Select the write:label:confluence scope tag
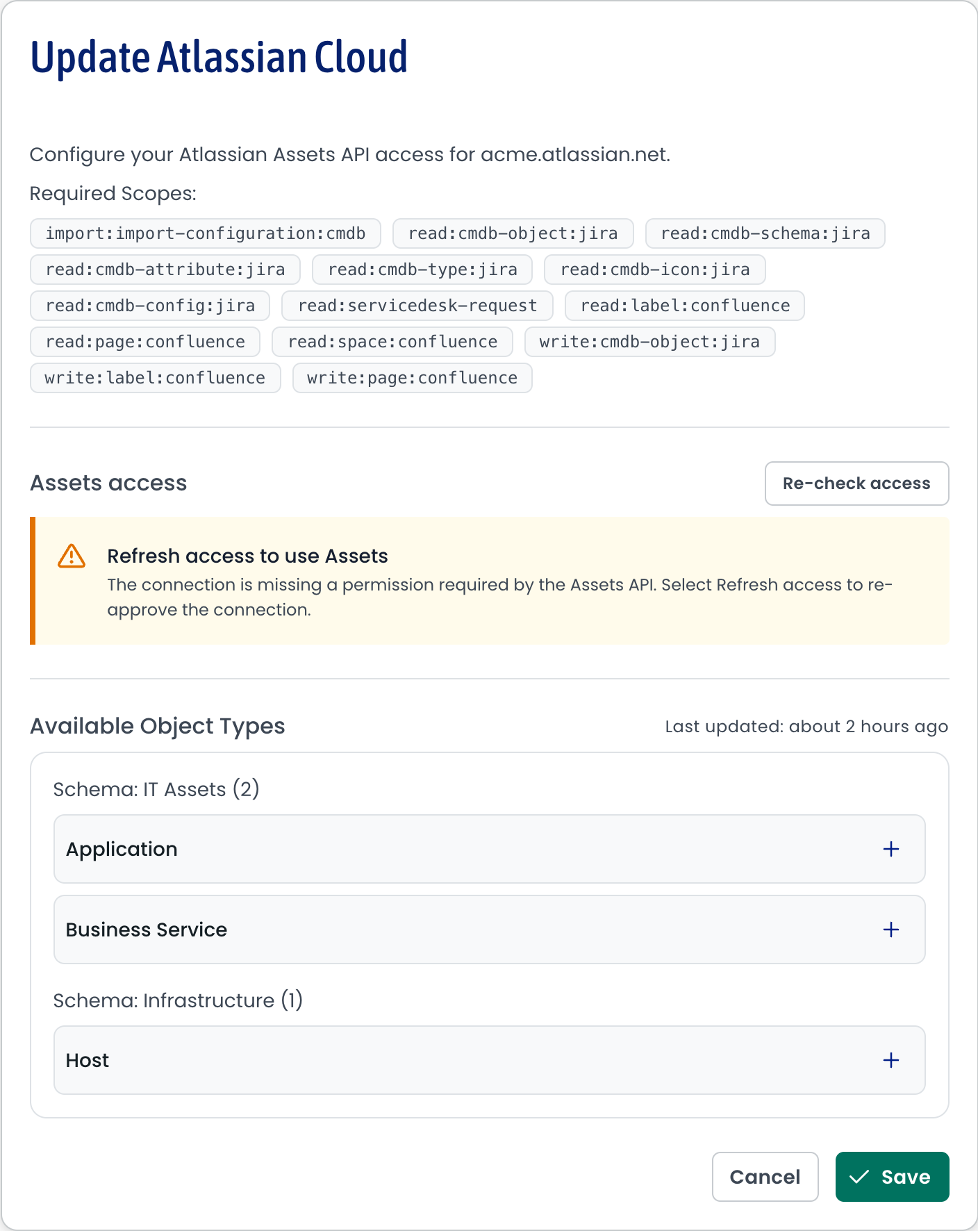 click(156, 378)
